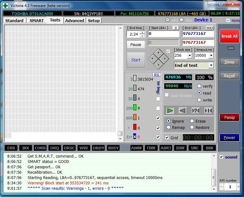Viewport: 244px width, 197px height.
Task: Click the down arrow on the diamond pad
Action: click(159, 65)
